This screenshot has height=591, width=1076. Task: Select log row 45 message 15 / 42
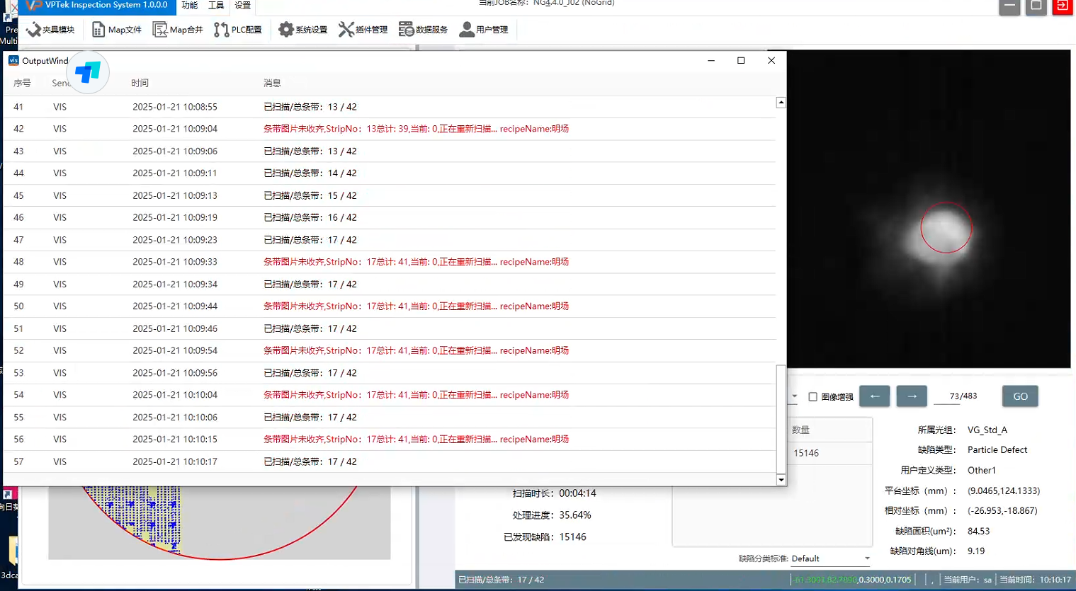(310, 195)
